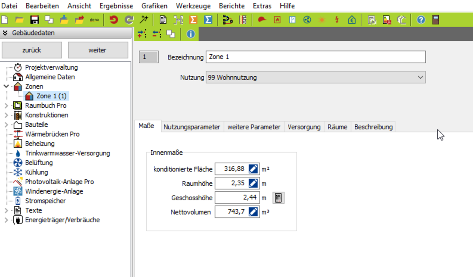
Task: Open the Ergebnisse menu
Action: tap(116, 6)
